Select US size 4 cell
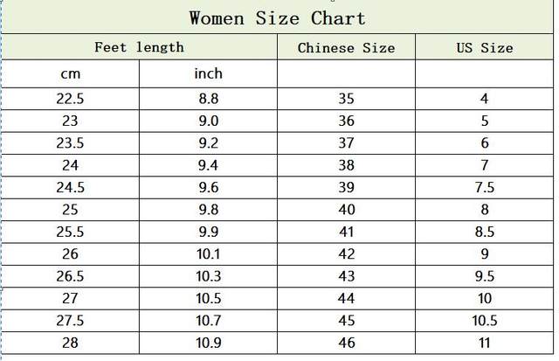Screen dimensions: 559x361 485,99
